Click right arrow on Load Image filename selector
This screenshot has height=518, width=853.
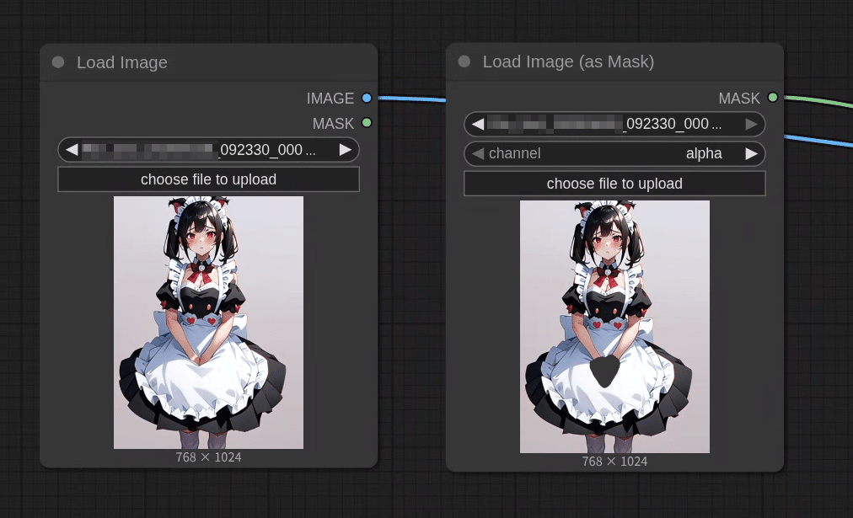346,149
